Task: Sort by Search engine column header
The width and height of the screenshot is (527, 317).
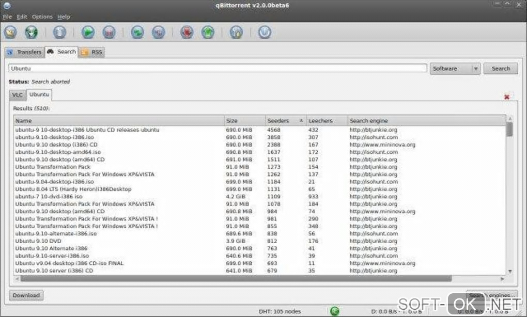Action: (x=427, y=121)
